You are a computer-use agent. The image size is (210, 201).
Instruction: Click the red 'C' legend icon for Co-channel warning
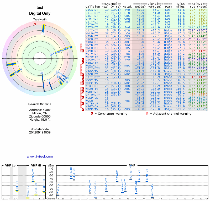92,114
